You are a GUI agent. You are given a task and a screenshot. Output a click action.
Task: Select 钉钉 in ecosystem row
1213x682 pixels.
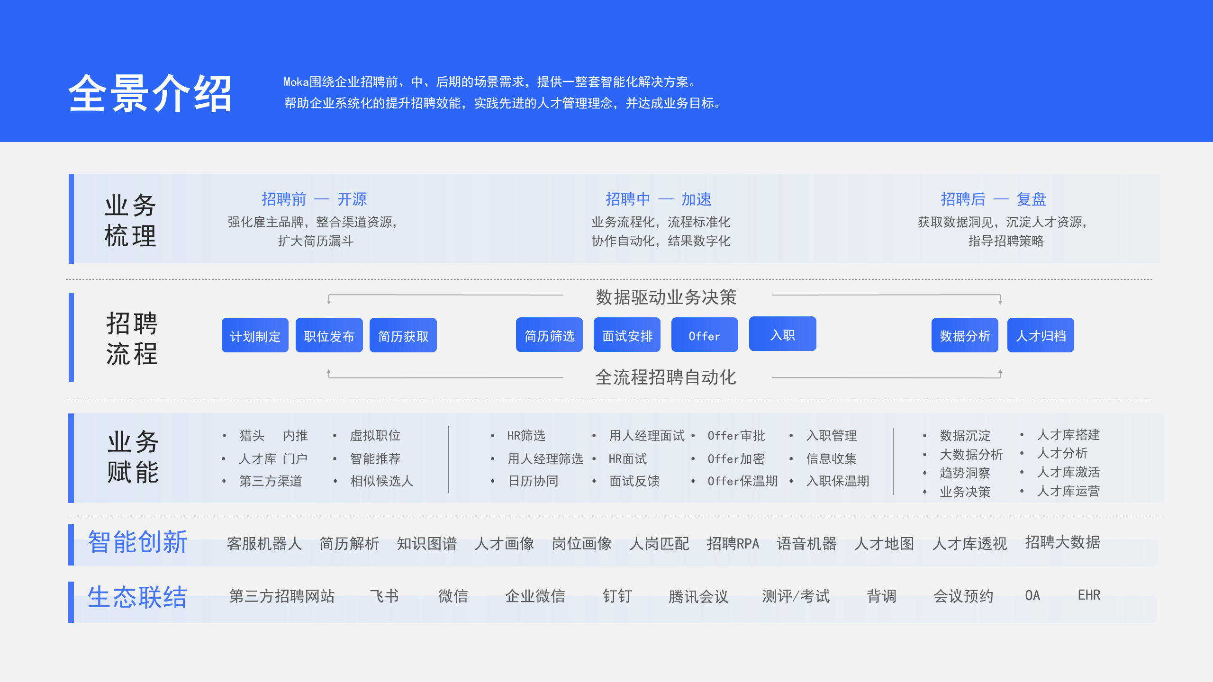[617, 596]
